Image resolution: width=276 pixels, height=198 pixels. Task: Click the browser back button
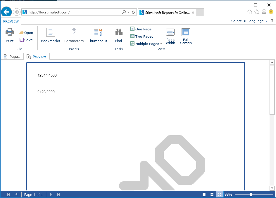6,12
